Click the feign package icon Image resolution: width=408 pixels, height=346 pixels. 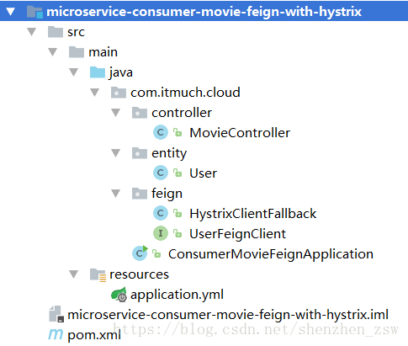pos(140,194)
